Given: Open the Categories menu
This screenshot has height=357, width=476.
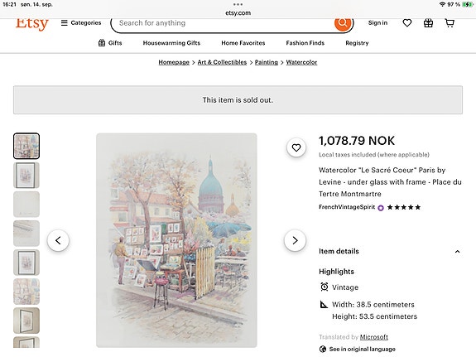Looking at the screenshot, I should coord(81,23).
